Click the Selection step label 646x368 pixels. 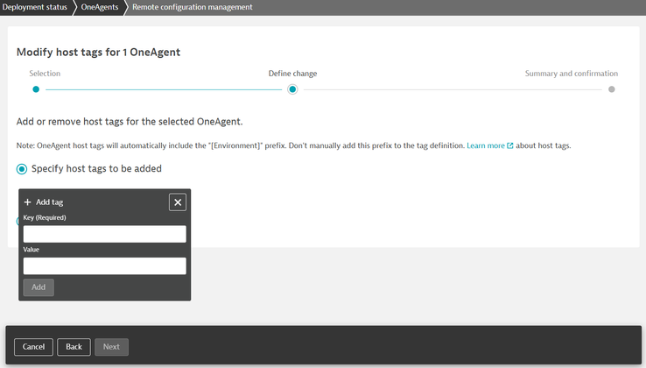click(x=45, y=74)
